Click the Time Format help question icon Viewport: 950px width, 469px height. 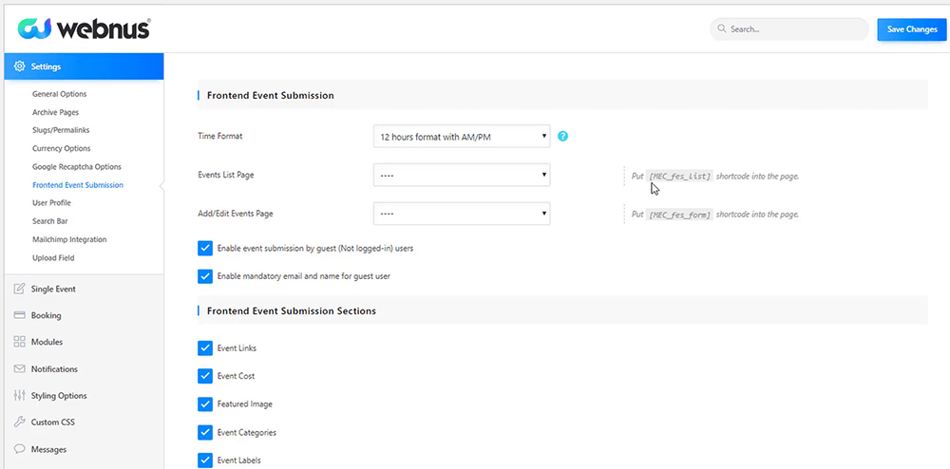pyautogui.click(x=562, y=136)
